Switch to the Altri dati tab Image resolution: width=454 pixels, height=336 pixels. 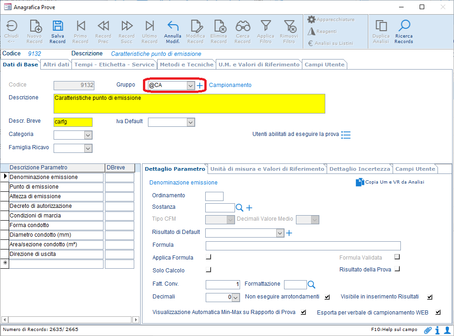coord(56,65)
